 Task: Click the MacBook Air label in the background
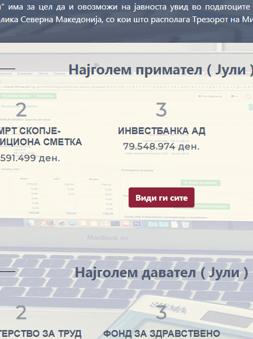108,238
